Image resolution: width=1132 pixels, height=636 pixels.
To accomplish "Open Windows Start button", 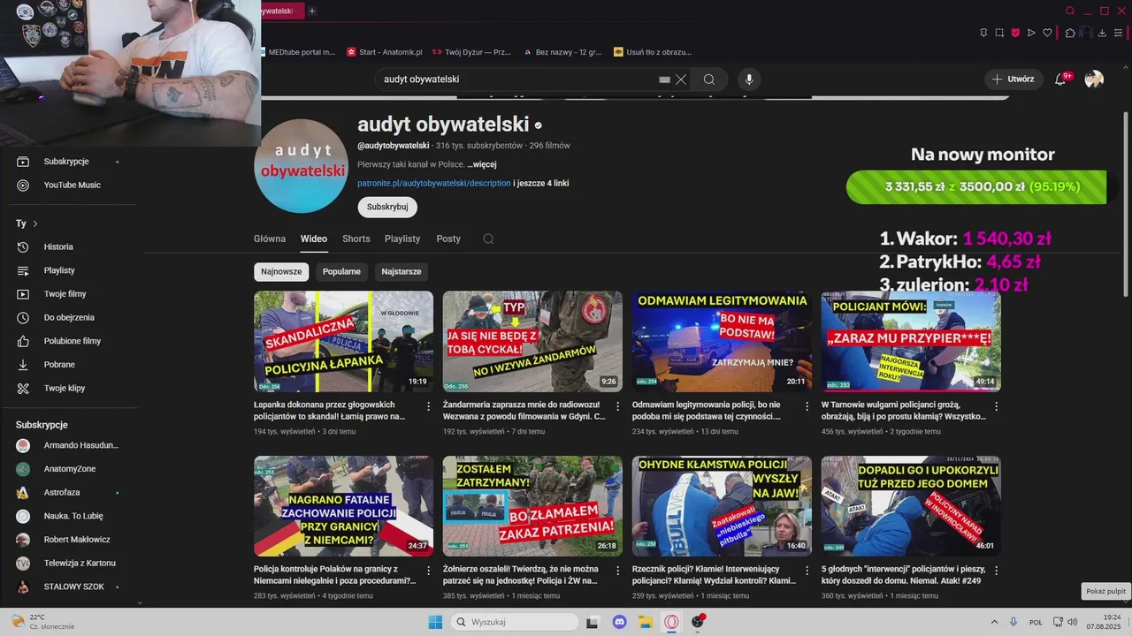I will [435, 622].
